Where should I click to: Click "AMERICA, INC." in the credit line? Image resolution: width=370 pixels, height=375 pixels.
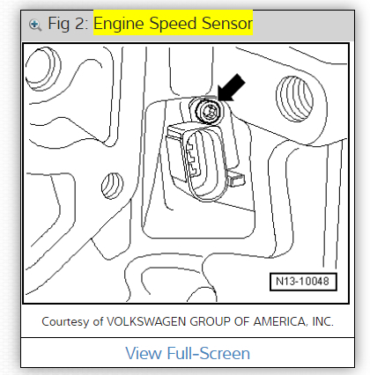tap(293, 321)
